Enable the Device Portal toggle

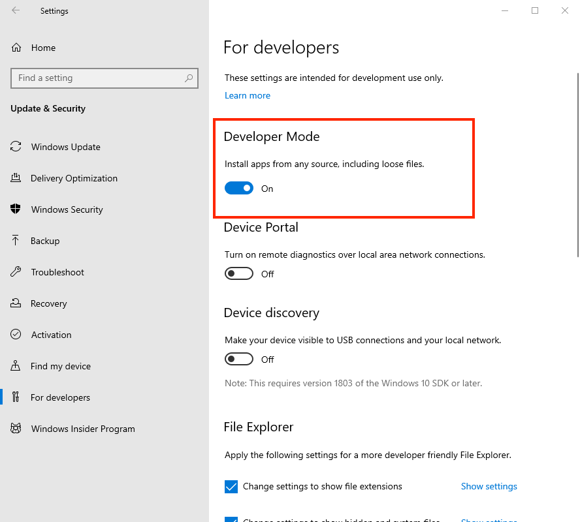(239, 274)
